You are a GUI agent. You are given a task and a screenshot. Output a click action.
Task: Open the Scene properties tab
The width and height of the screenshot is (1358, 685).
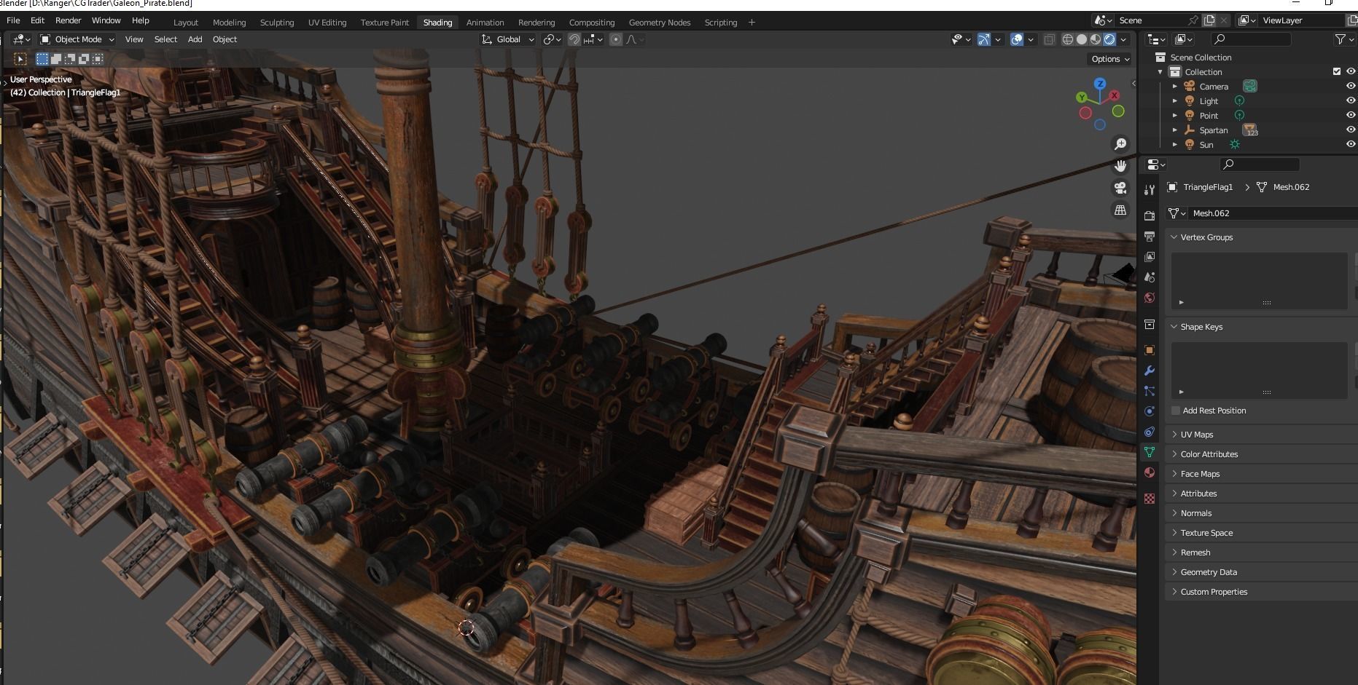[x=1150, y=277]
